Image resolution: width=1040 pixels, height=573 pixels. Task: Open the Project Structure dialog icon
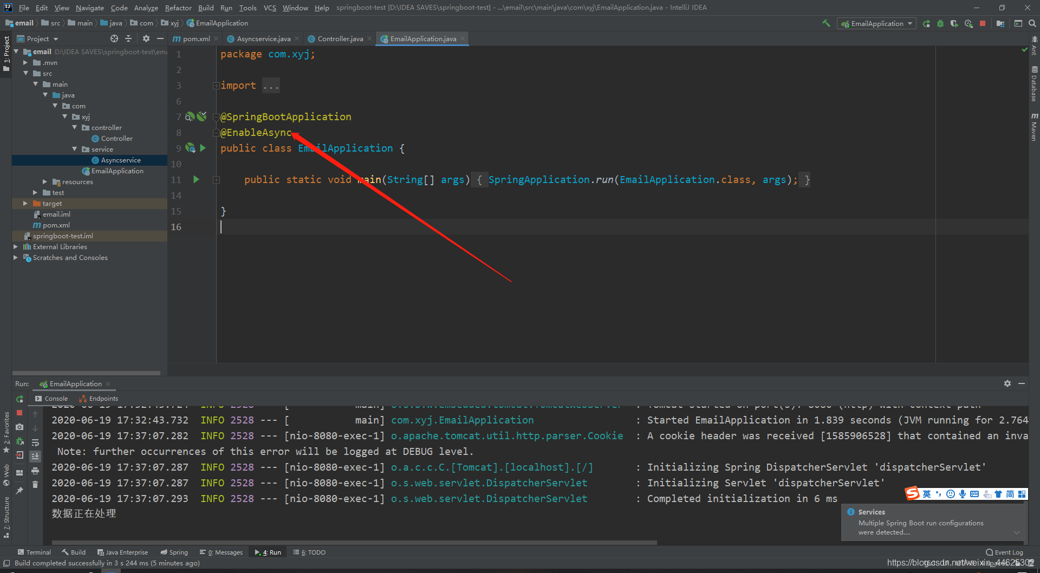coord(1000,23)
